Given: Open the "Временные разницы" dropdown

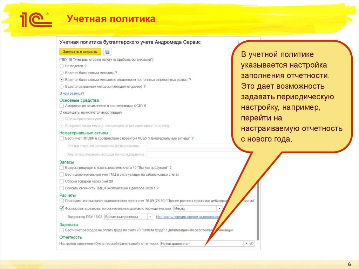Looking at the screenshot, I should [x=150, y=217].
